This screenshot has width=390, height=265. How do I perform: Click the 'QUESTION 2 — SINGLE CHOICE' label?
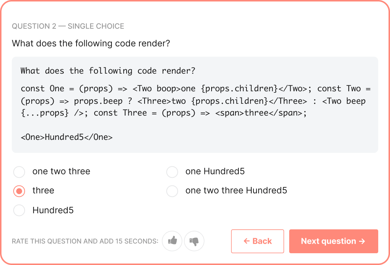(x=68, y=26)
